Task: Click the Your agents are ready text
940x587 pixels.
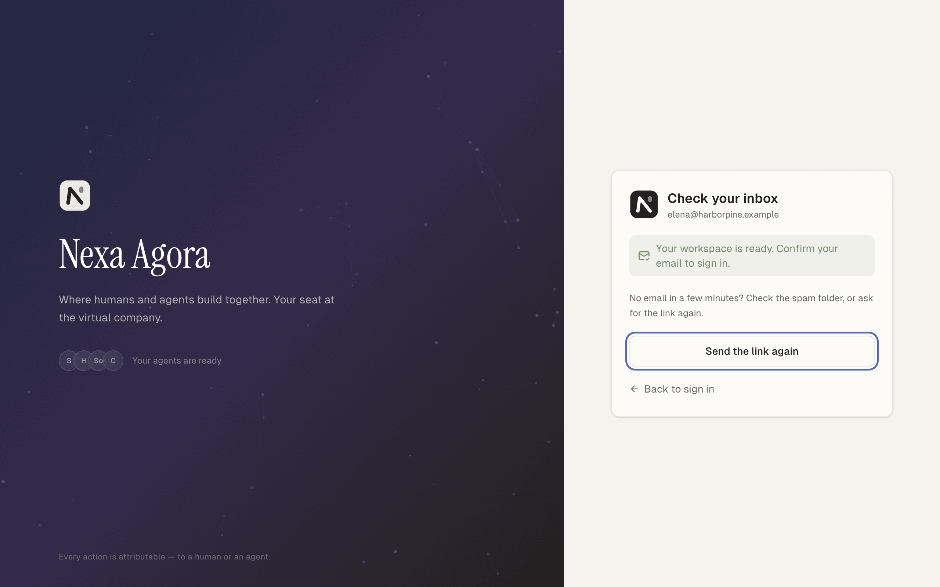Action: pyautogui.click(x=177, y=361)
